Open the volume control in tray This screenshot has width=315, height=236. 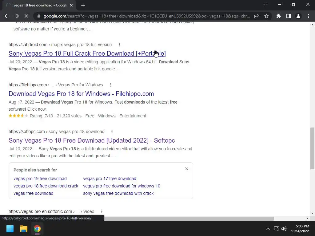tap(284, 229)
